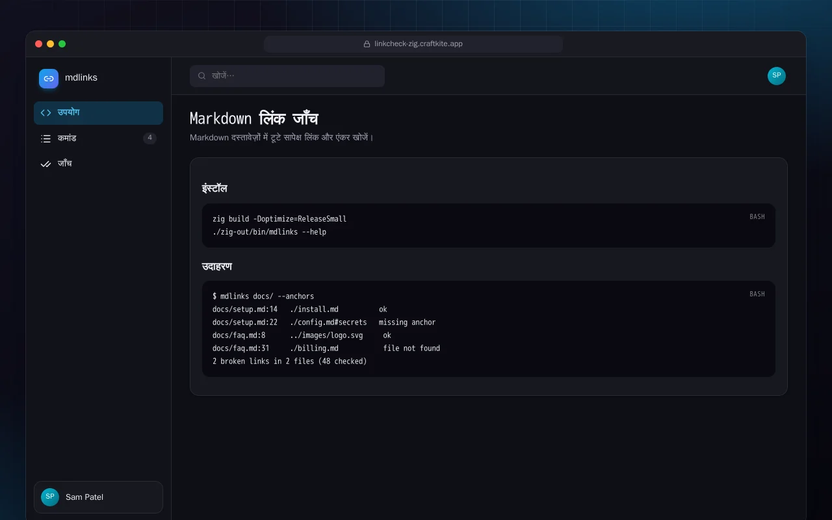Focus the खोजें search field

pyautogui.click(x=287, y=76)
